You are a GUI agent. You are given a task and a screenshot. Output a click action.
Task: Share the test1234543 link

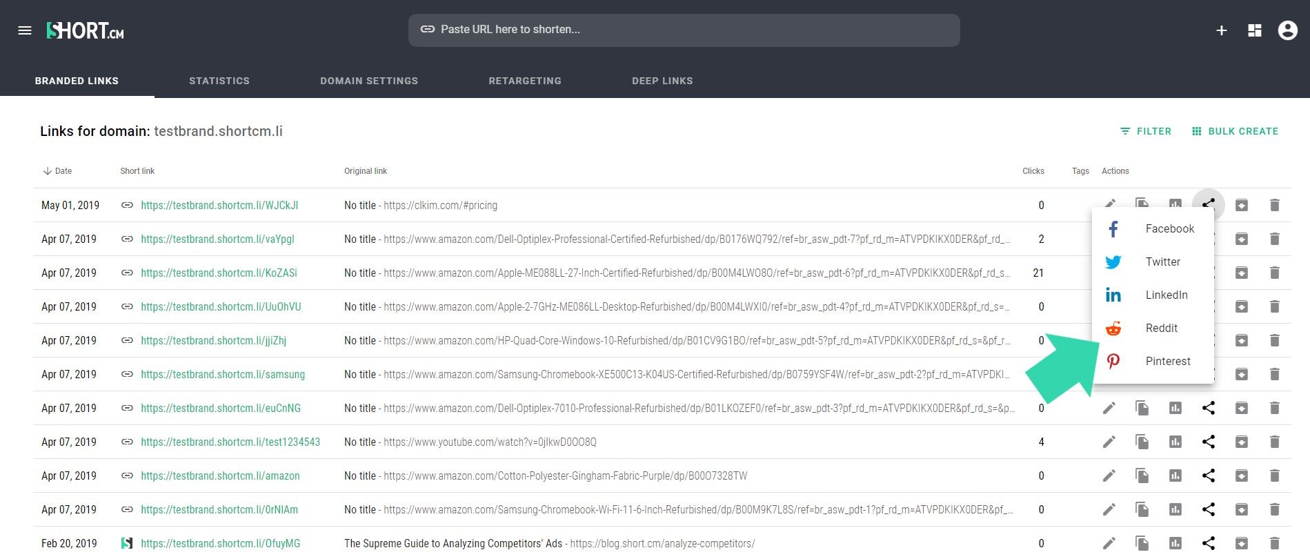(x=1209, y=442)
